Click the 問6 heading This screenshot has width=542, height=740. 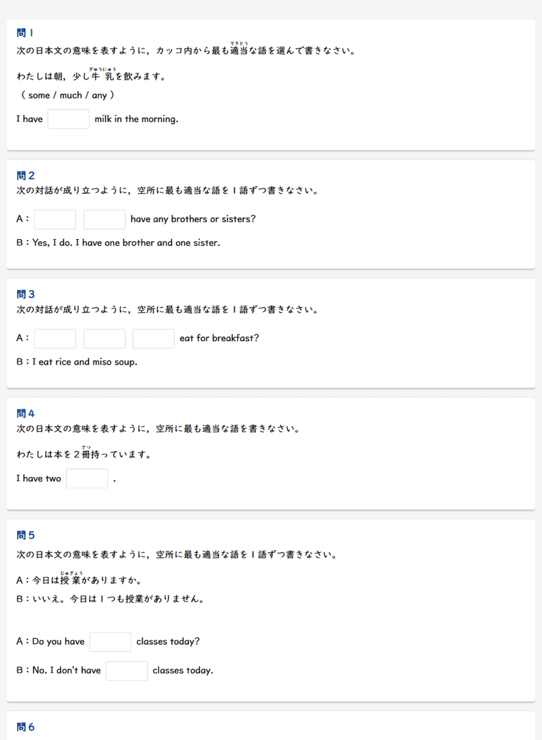click(x=26, y=727)
